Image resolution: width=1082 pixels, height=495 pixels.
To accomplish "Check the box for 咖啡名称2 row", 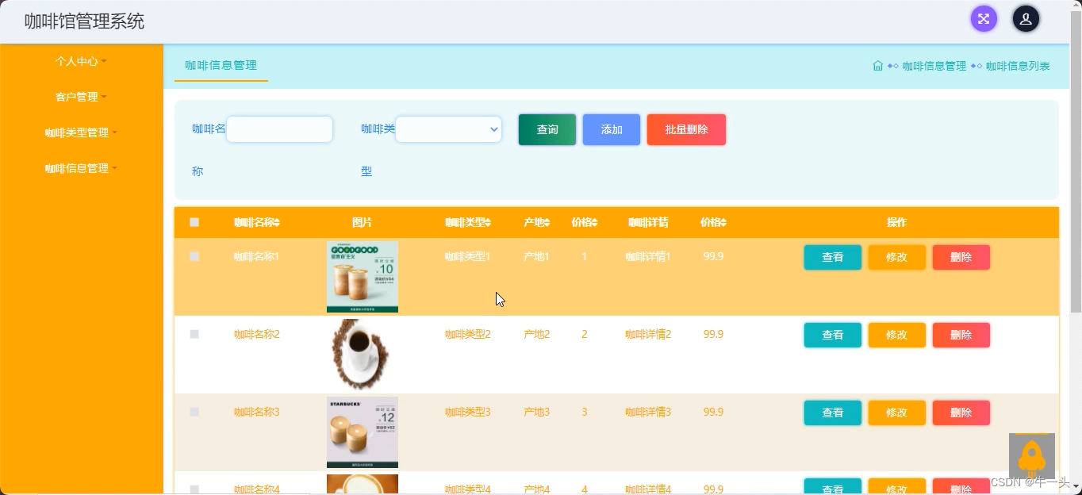I will (194, 335).
